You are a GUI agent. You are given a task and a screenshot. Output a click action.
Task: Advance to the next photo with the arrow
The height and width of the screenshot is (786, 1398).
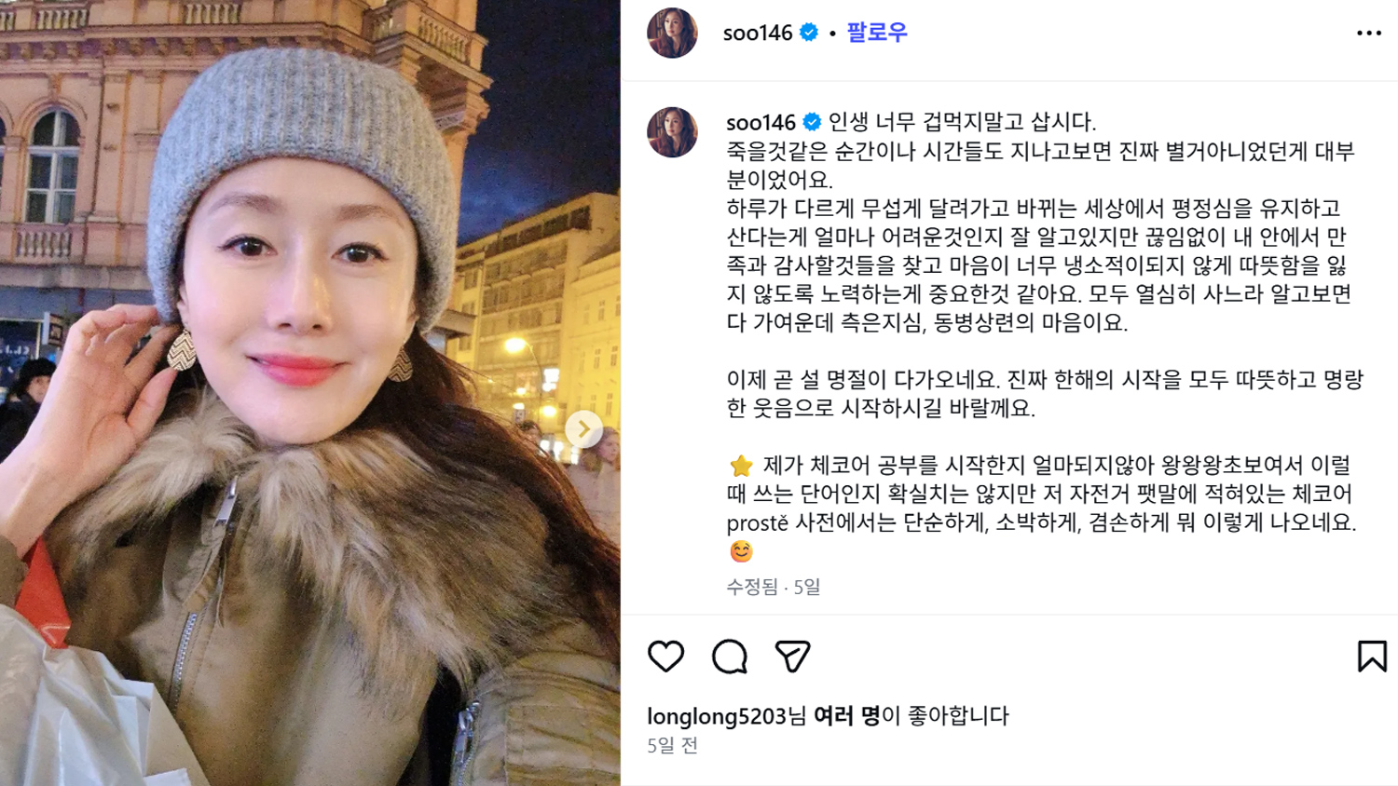pyautogui.click(x=583, y=428)
